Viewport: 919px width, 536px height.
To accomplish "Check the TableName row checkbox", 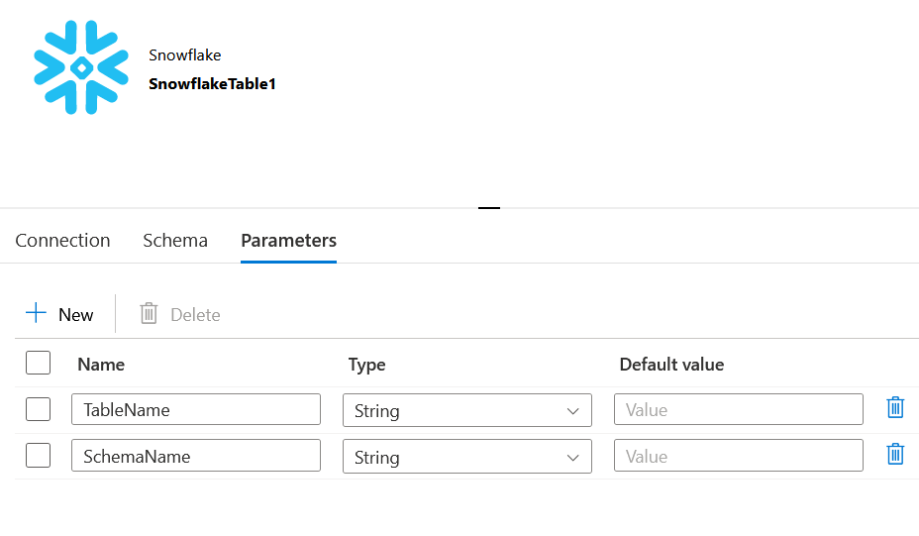I will coord(39,409).
